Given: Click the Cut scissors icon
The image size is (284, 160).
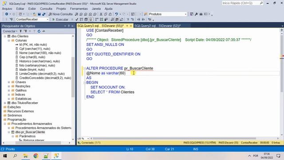Looking at the screenshot, I should (x=101, y=14).
